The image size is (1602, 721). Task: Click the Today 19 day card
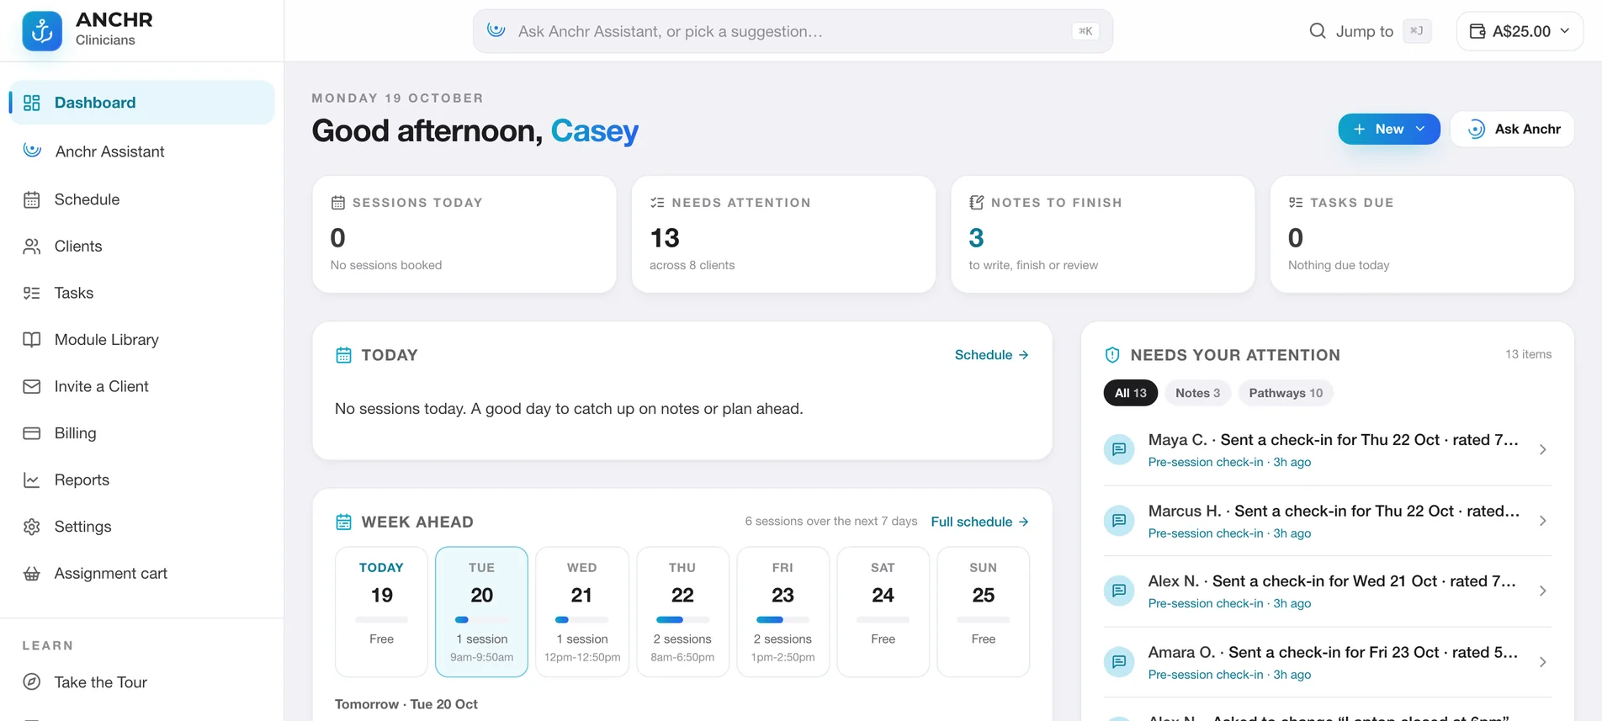(381, 612)
